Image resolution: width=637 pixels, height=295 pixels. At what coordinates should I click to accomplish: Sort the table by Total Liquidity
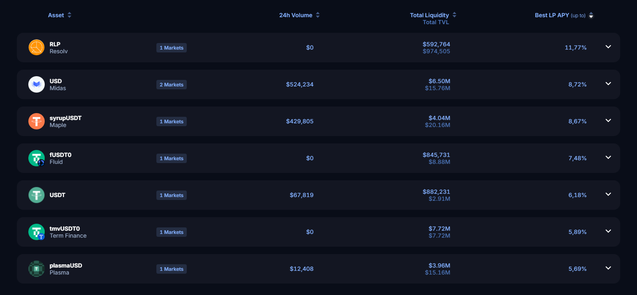454,15
